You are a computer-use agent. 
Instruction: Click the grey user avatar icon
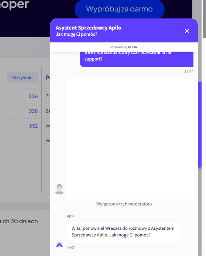tap(59, 189)
